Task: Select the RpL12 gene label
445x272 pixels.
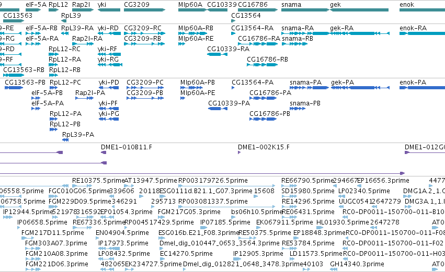Action: point(59,5)
